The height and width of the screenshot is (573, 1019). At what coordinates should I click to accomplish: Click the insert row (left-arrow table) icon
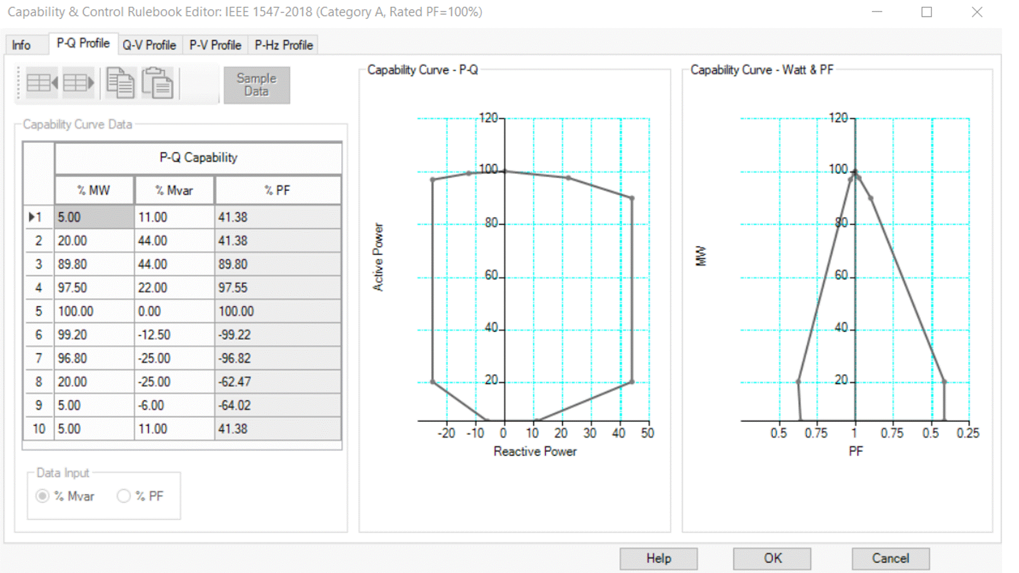(x=41, y=83)
